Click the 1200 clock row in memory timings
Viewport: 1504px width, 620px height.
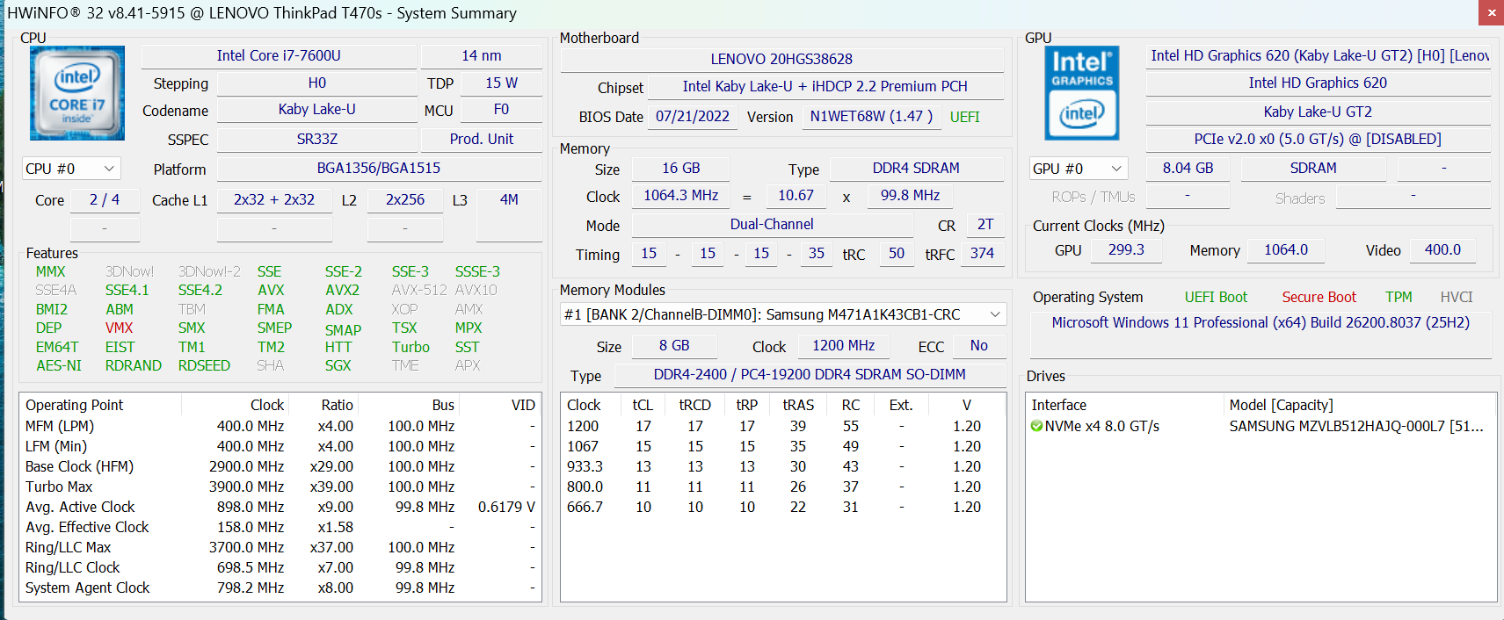coord(783,427)
